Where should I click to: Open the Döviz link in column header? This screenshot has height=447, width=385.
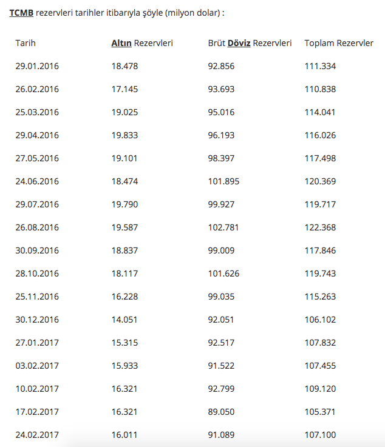[x=239, y=43]
